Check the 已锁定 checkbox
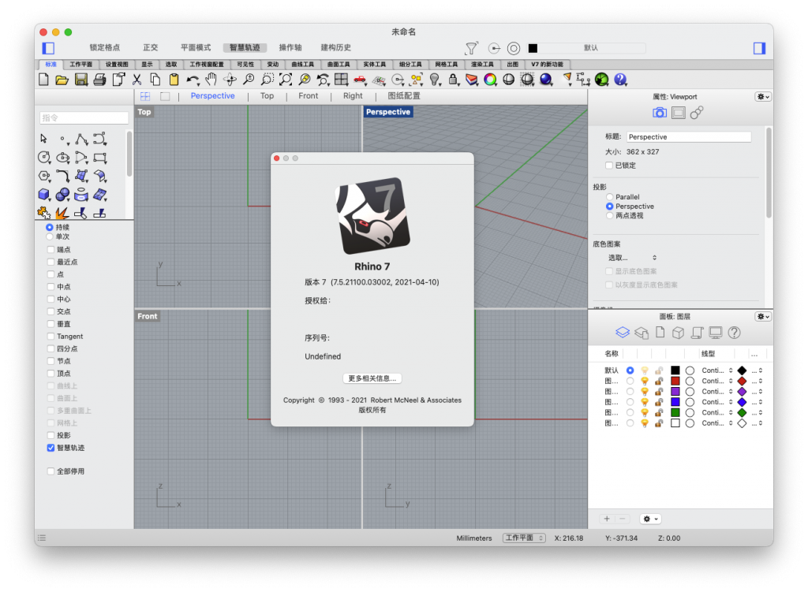The image size is (808, 592). click(x=609, y=166)
